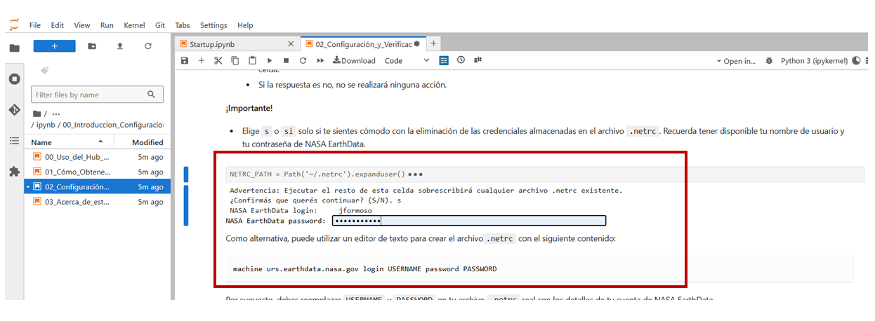This screenshot has height=321, width=875.
Task: Enable the debugger bug icon
Action: pyautogui.click(x=770, y=61)
